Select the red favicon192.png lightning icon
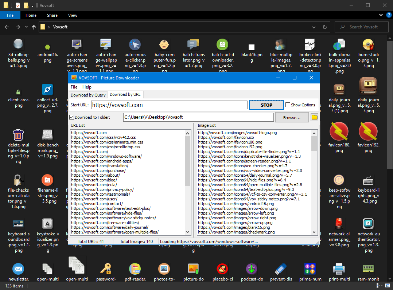Viewport: 393px width, 290px height. point(368,131)
